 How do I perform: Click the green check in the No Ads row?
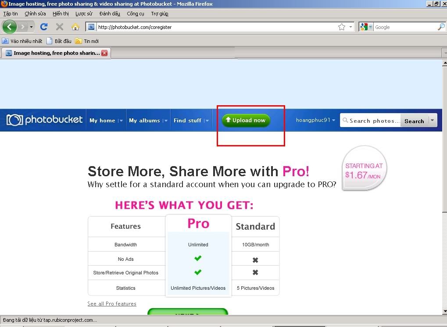point(198,258)
